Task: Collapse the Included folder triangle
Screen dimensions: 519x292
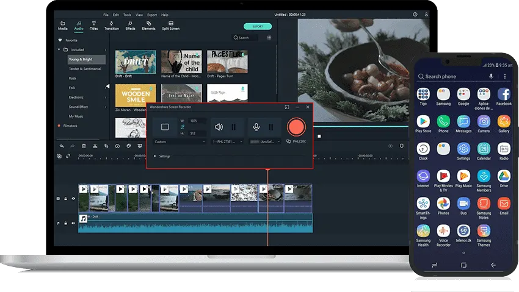Action: pyautogui.click(x=59, y=49)
